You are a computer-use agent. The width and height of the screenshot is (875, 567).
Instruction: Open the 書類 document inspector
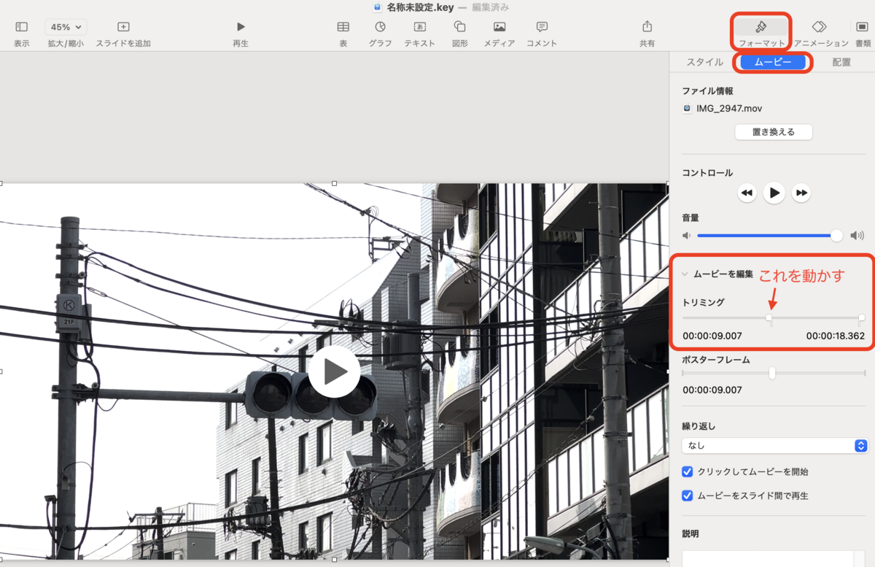862,27
